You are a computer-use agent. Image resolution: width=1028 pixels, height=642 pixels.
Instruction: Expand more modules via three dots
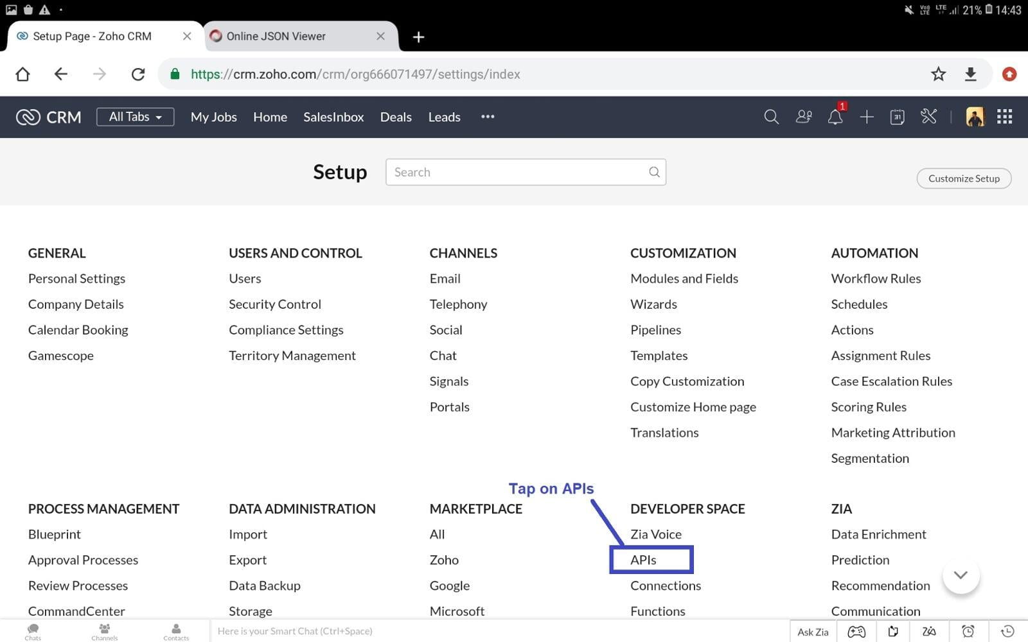pos(488,116)
